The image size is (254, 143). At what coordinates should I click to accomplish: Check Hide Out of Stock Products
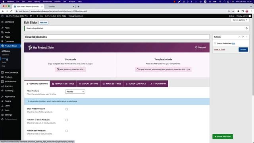coord(67,120)
